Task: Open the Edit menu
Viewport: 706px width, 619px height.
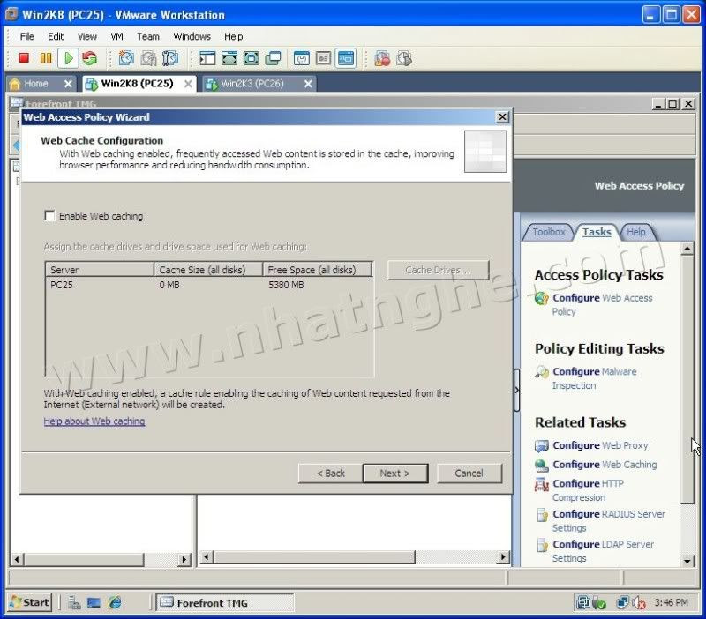Action: pos(56,36)
